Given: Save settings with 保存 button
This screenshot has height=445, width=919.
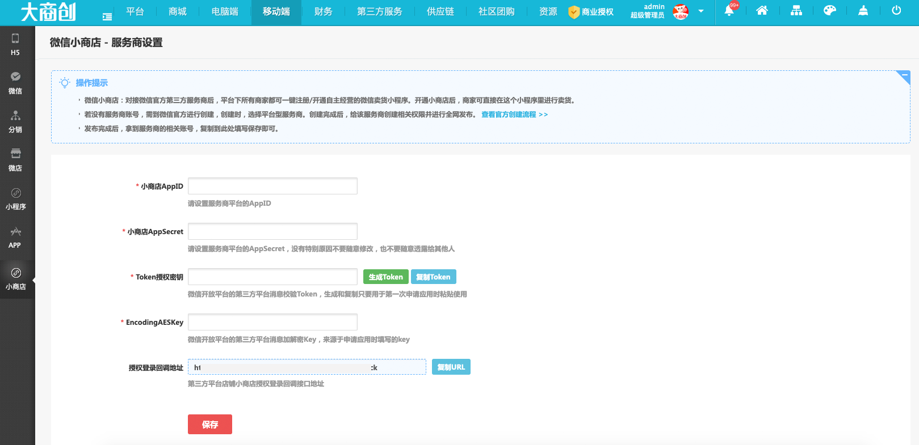Looking at the screenshot, I should pyautogui.click(x=209, y=424).
